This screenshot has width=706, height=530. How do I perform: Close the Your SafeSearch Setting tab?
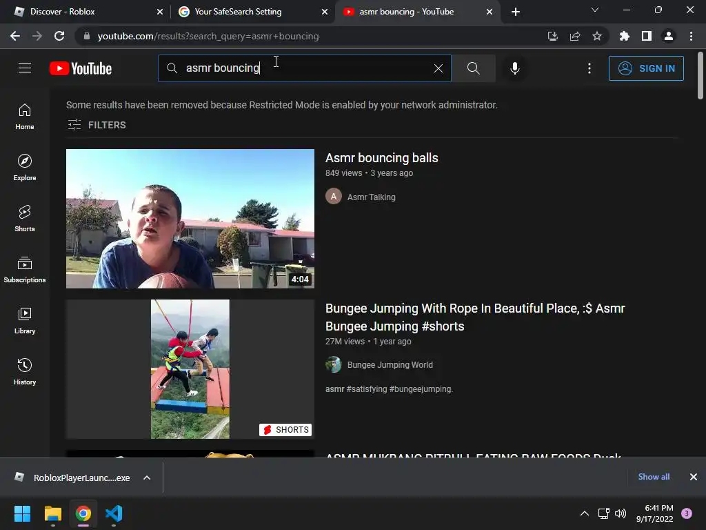tap(325, 12)
